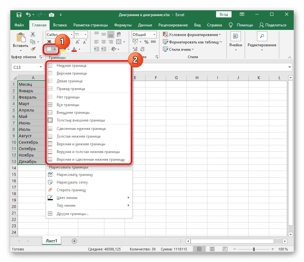The height and width of the screenshot is (262, 304).
Task: Switch to Page Layout view in status bar
Action: (210, 249)
